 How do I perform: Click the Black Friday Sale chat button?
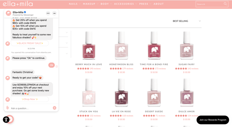(x=30, y=43)
